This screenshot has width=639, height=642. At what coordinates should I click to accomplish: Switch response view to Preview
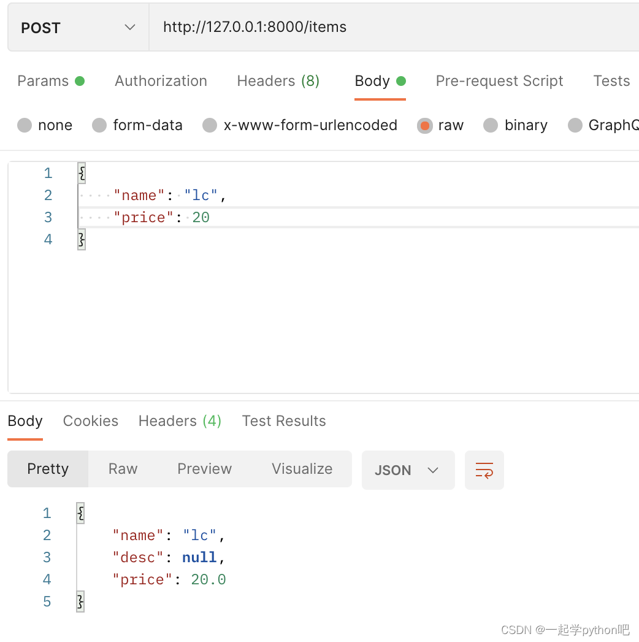(204, 469)
